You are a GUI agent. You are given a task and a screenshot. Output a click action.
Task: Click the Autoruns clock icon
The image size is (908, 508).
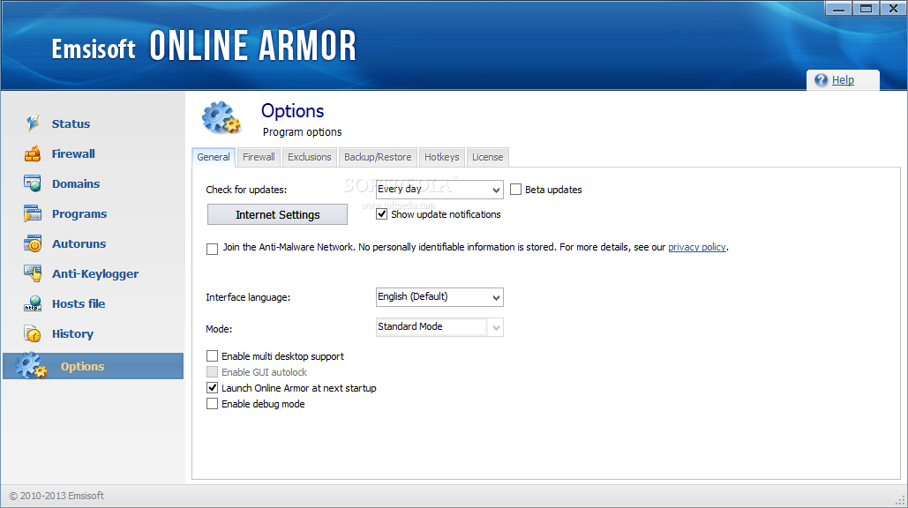click(33, 243)
